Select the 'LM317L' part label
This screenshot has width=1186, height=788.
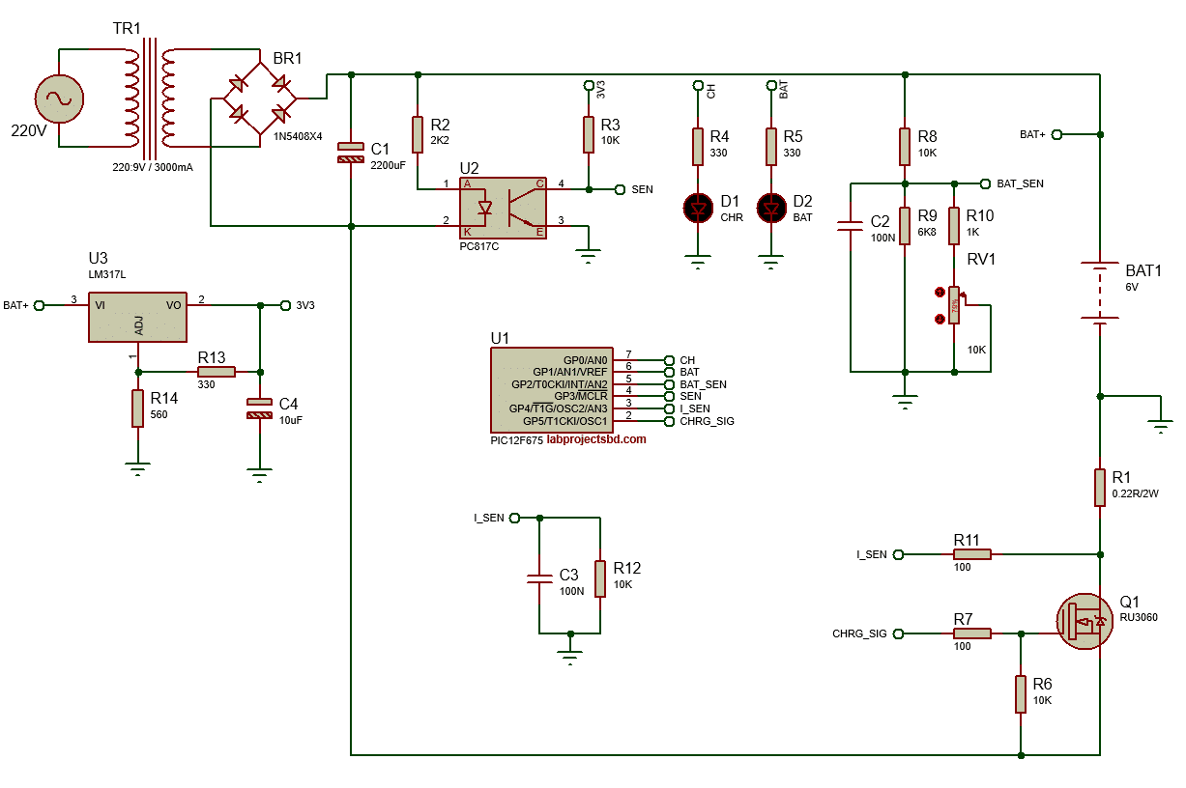(x=107, y=275)
